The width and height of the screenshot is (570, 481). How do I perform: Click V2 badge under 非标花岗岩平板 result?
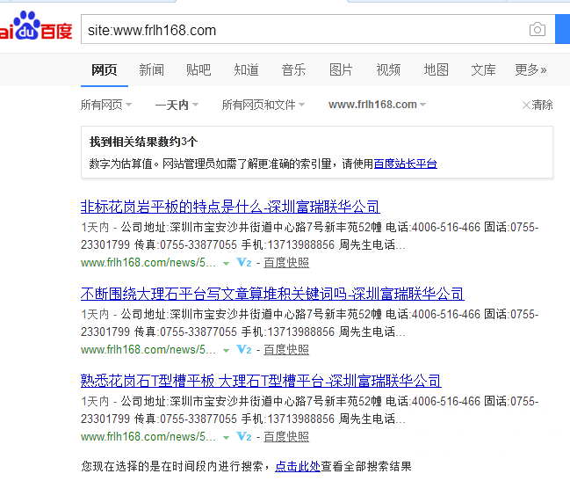pos(244,262)
